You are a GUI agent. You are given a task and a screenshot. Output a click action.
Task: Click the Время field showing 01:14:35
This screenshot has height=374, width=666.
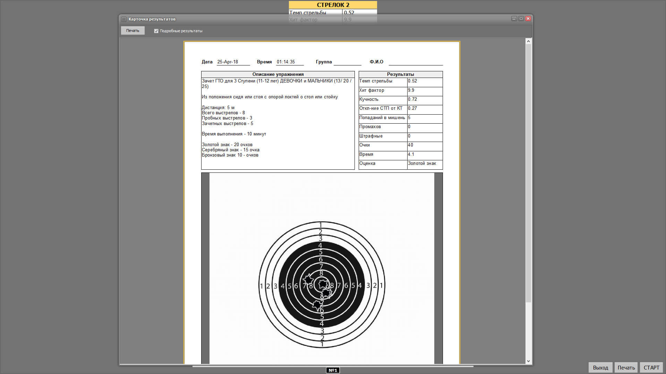coord(290,62)
